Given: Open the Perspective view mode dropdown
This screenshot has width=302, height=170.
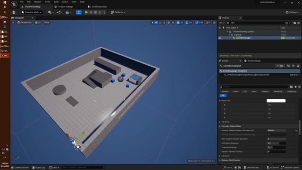Looking at the screenshot, I should (25, 23).
